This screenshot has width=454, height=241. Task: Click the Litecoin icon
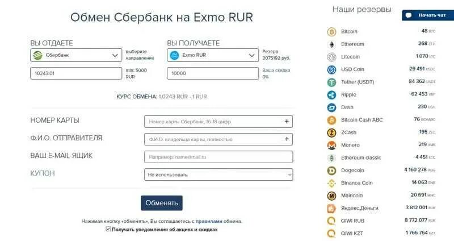point(331,57)
